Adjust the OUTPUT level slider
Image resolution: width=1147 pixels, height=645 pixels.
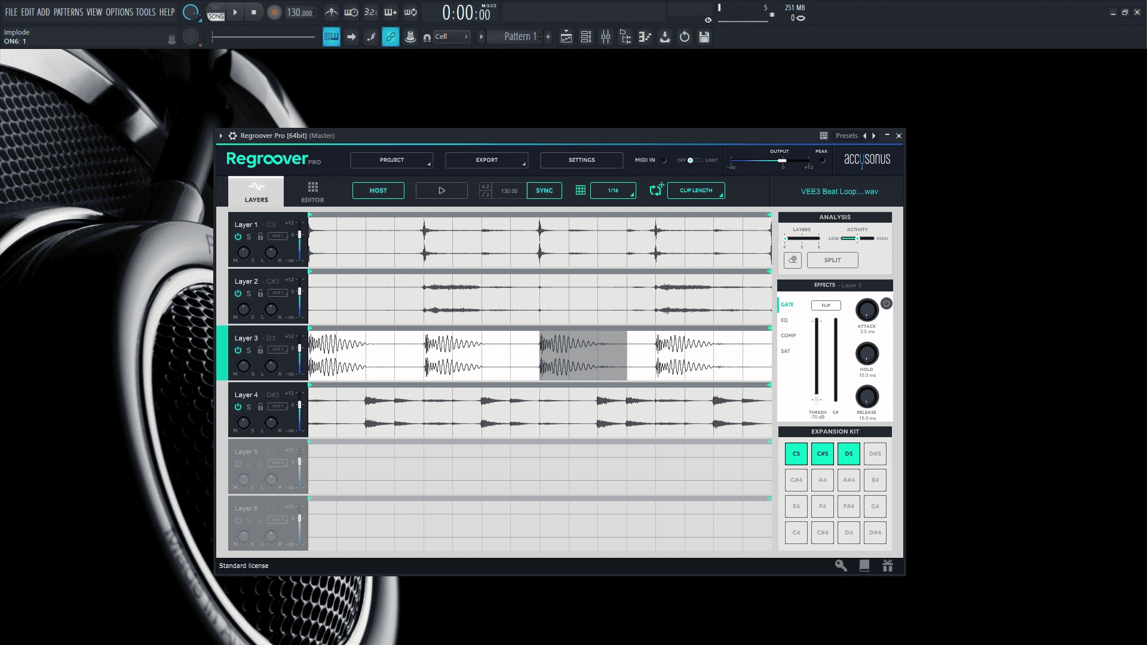coord(782,161)
